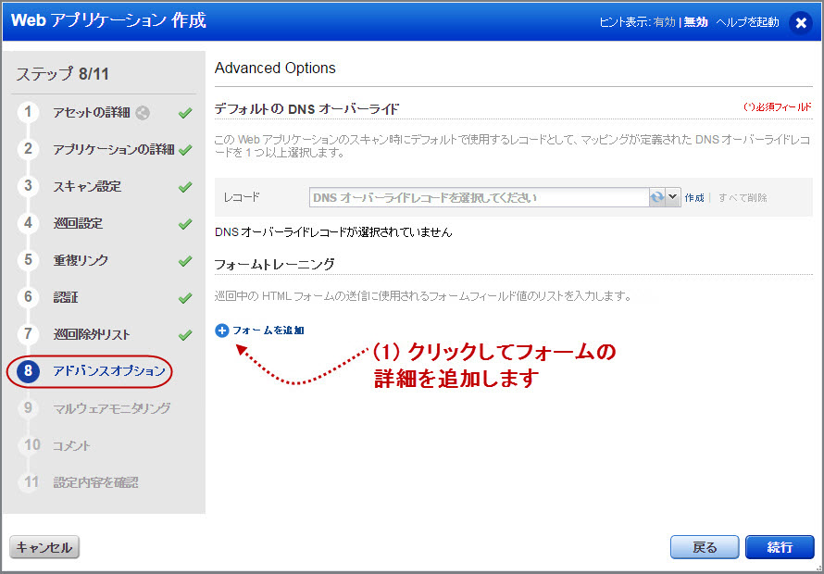Click the 戻る button to go back

click(705, 547)
